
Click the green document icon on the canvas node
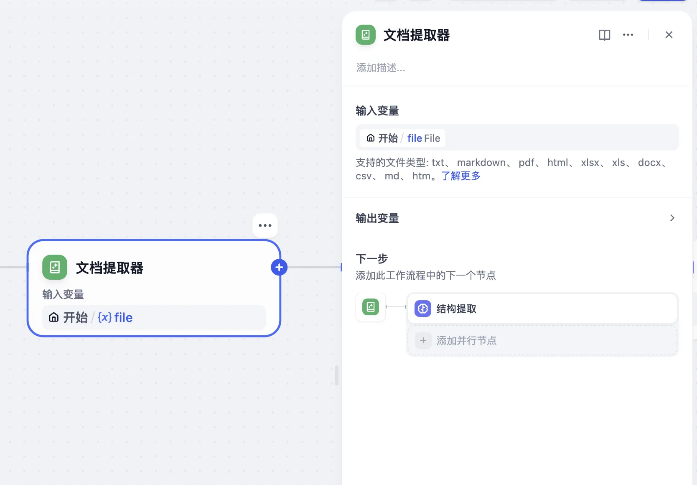[x=55, y=267]
